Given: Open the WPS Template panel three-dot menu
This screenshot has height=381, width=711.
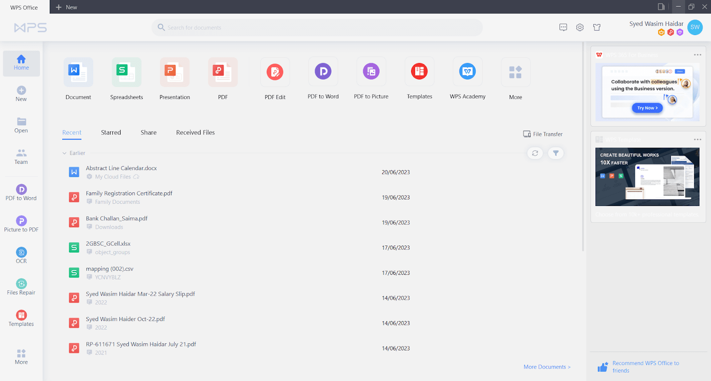Looking at the screenshot, I should [697, 139].
